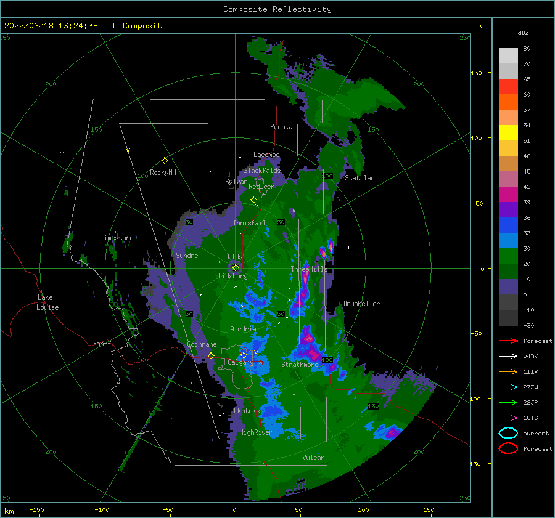
Task: Click the Ponoka city label
Action: (281, 127)
